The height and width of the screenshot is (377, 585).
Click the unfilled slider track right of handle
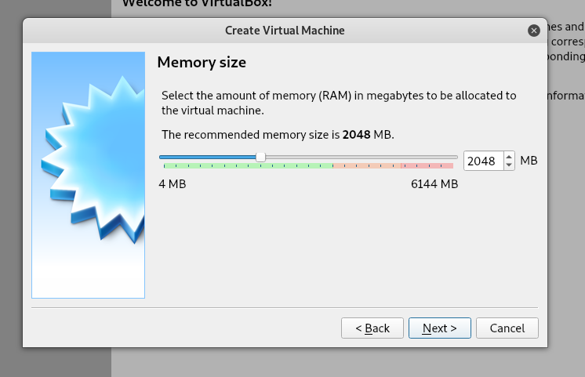[361, 157]
